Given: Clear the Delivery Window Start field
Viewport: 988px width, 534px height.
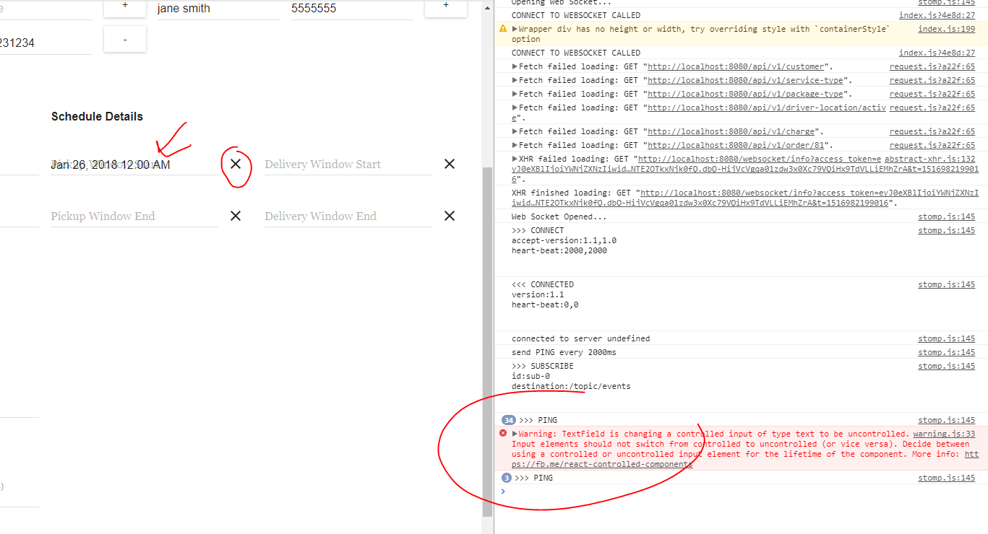Looking at the screenshot, I should pos(450,165).
